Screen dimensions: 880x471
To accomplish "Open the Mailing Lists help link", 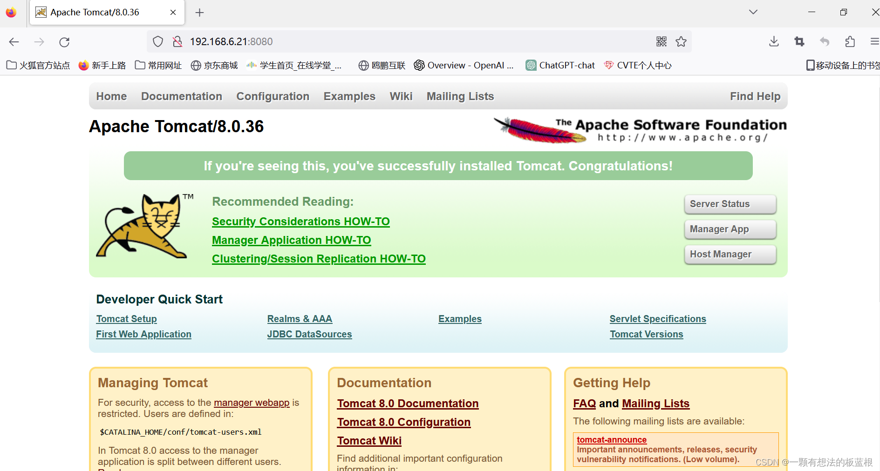I will click(655, 404).
